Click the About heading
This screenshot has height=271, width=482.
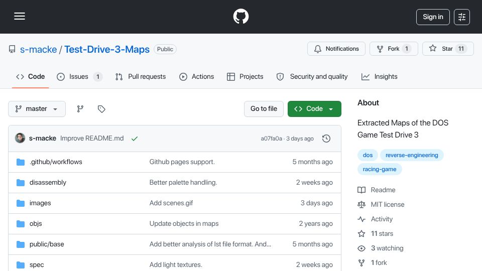tap(368, 103)
